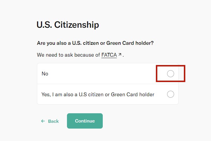Open the FATCA link
Image resolution: width=211 pixels, height=141 pixels.
point(109,55)
